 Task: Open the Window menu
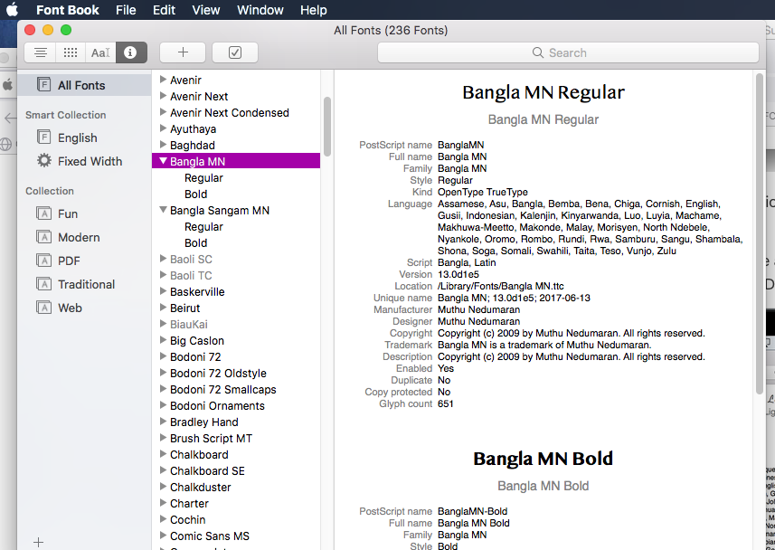tap(260, 10)
